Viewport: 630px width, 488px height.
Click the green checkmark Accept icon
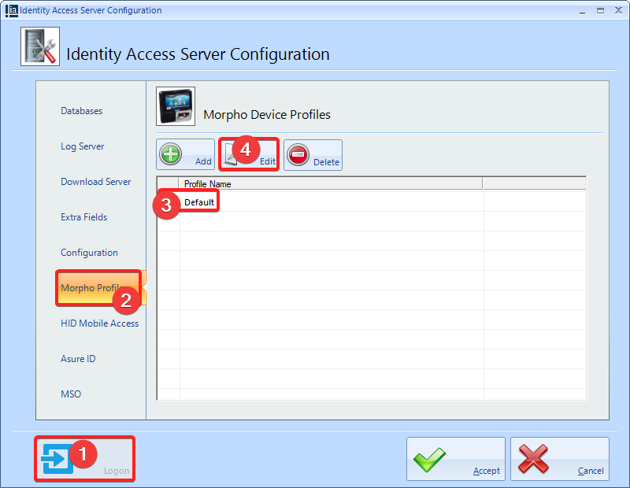[x=429, y=459]
